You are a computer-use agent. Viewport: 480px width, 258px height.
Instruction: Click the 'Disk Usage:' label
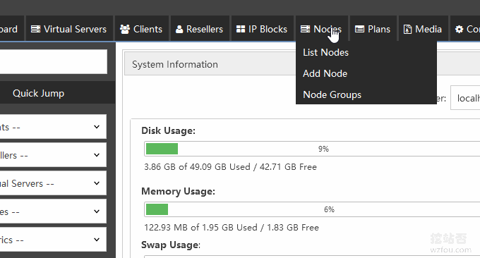[168, 131]
